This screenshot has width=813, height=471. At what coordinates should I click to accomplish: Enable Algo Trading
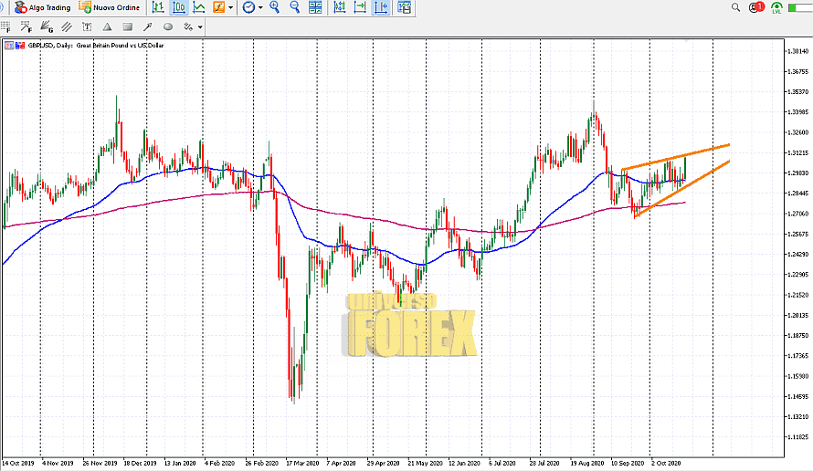pyautogui.click(x=41, y=7)
